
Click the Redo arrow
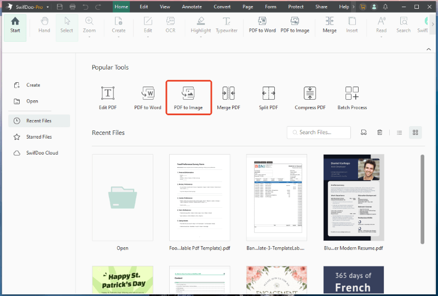coord(98,7)
